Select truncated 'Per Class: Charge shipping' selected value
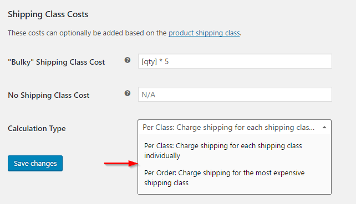This screenshot has height=204, width=356. (228, 128)
